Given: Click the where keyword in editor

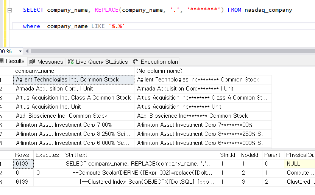Looking at the screenshot, I should coord(31,26).
